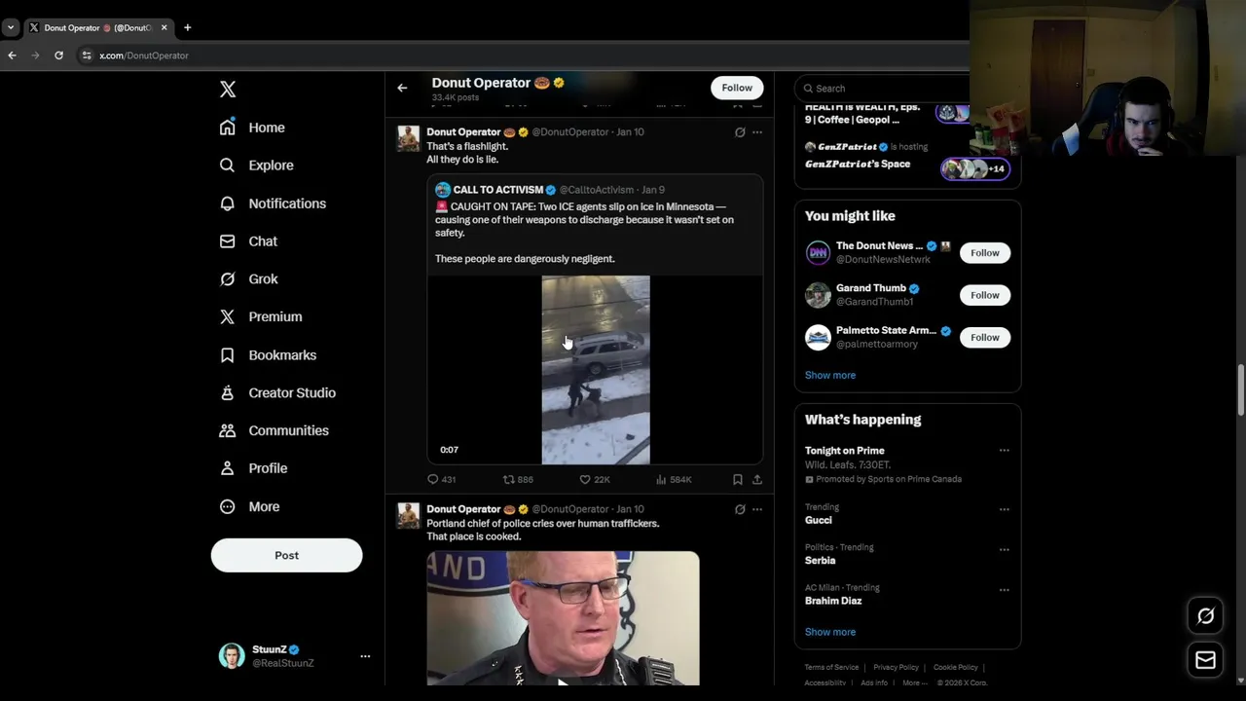
Task: Show more trends under What's happening
Action: (830, 632)
